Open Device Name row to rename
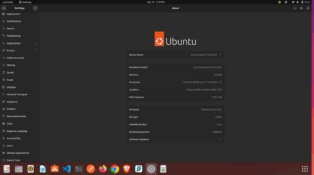Image resolution: width=314 pixels, height=175 pixels. click(x=175, y=55)
